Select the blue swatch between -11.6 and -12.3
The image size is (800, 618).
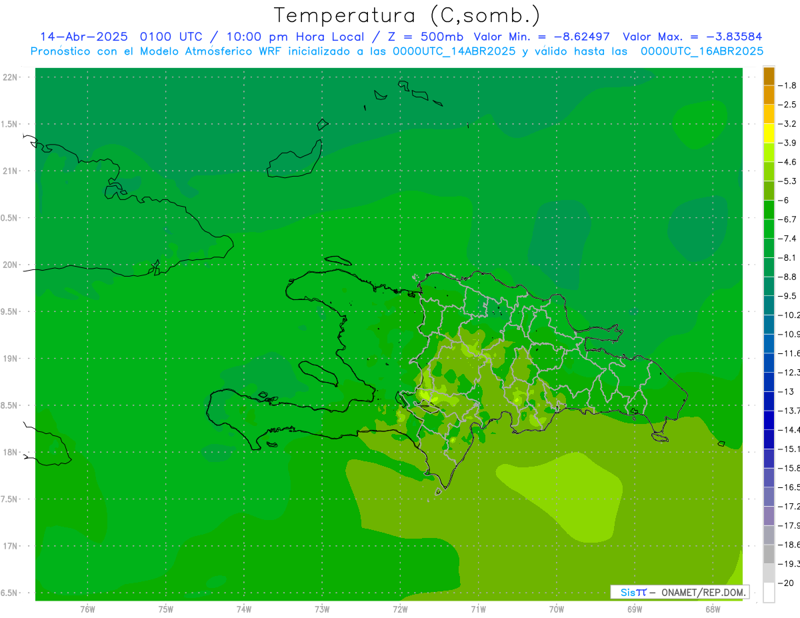click(x=769, y=363)
